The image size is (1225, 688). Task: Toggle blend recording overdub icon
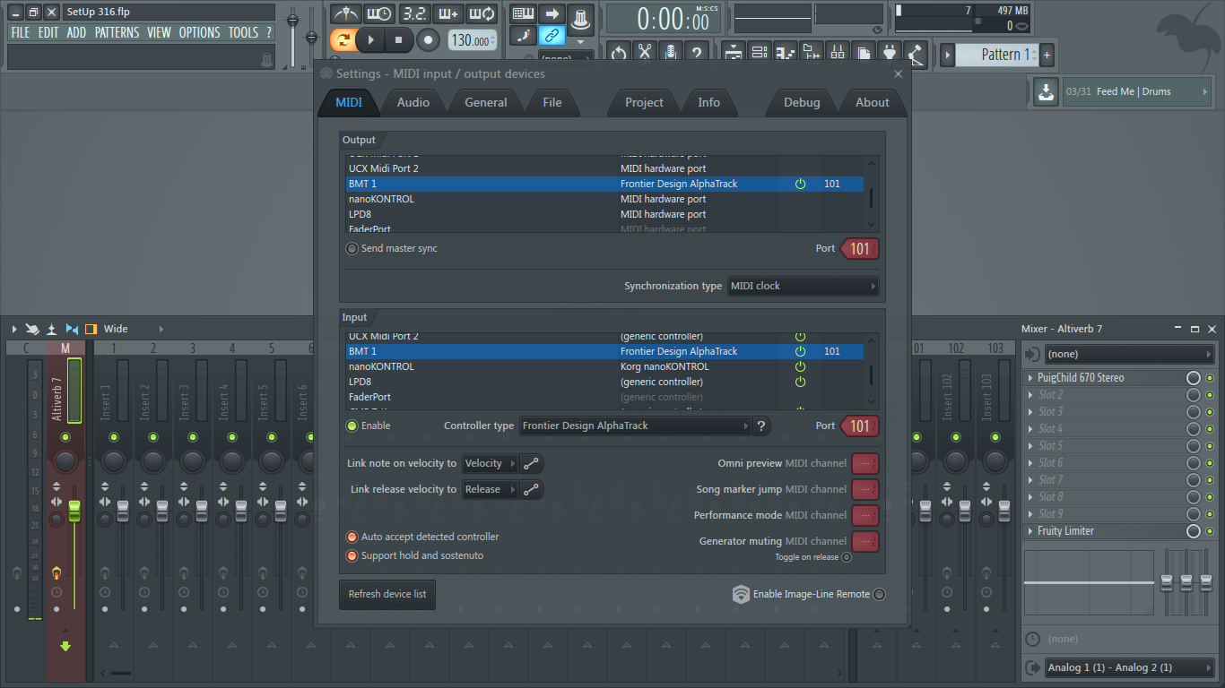[x=447, y=13]
